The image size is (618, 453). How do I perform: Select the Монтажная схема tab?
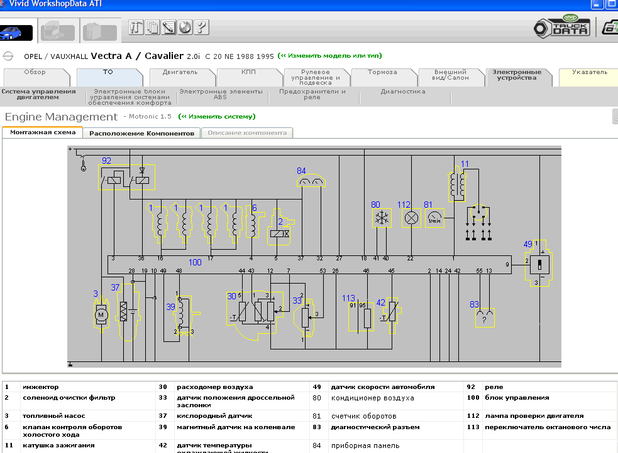(43, 132)
